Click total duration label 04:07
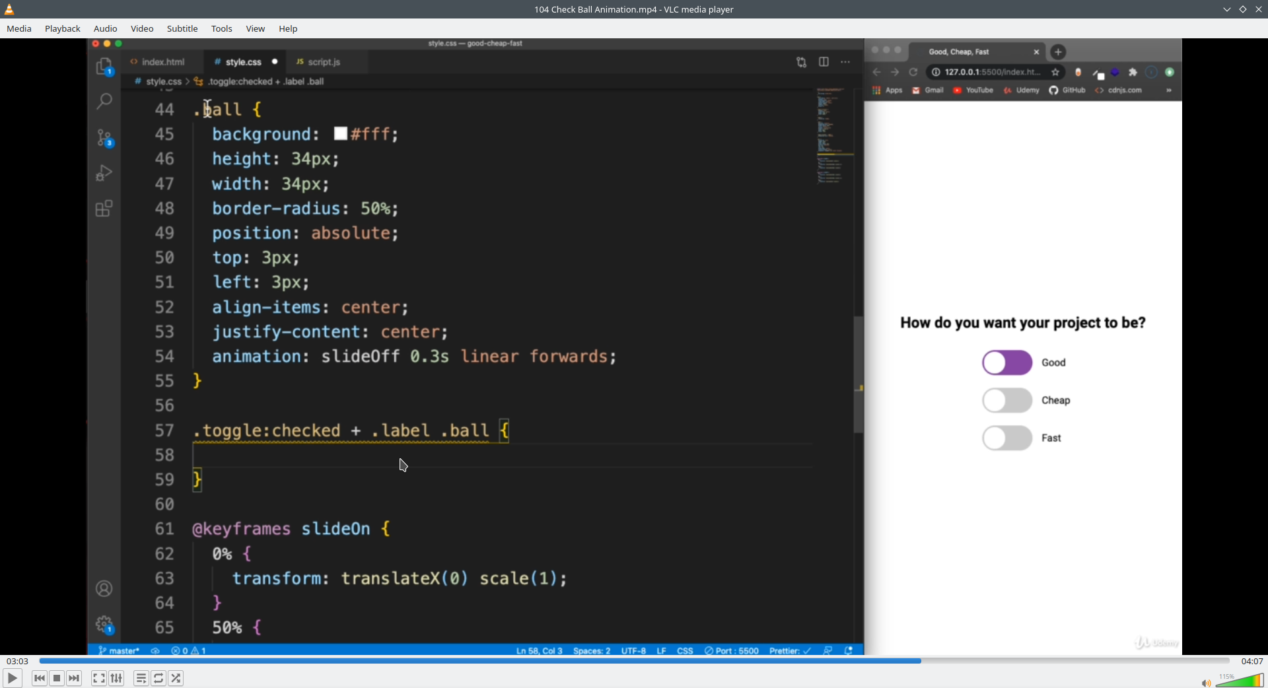This screenshot has height=688, width=1268. click(1252, 661)
